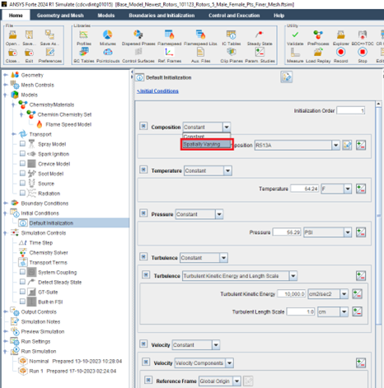
Task: Click the Temperature value field 64.24
Action: pos(305,189)
